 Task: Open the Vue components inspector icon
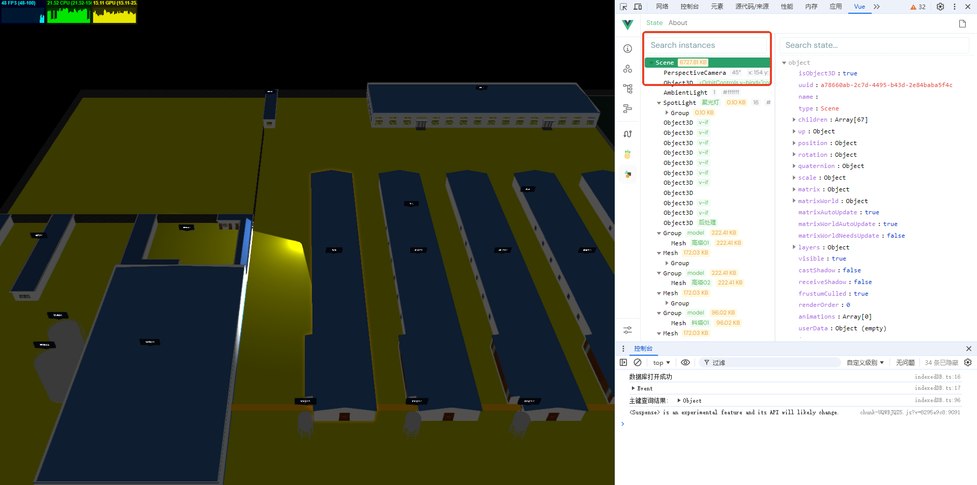(628, 69)
